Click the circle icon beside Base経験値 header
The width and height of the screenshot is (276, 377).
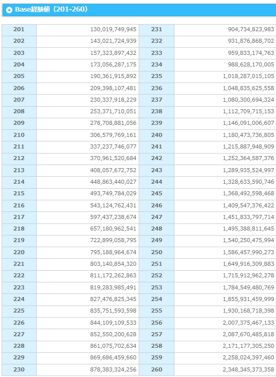coord(9,10)
